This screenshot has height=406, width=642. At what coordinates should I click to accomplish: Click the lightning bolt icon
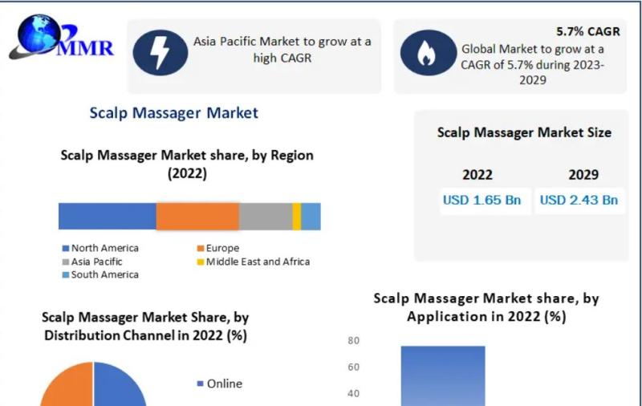[x=160, y=52]
